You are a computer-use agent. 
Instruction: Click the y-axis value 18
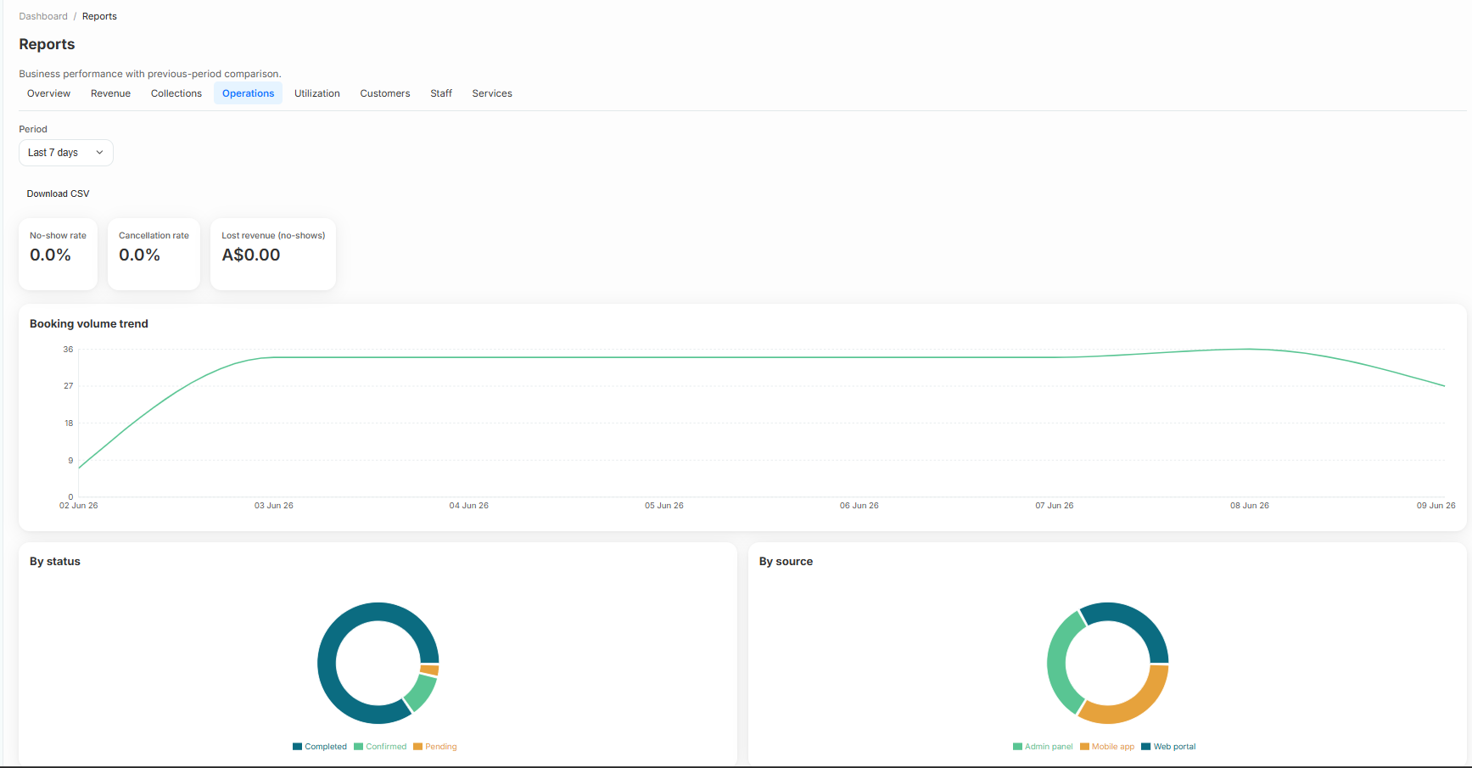[69, 423]
